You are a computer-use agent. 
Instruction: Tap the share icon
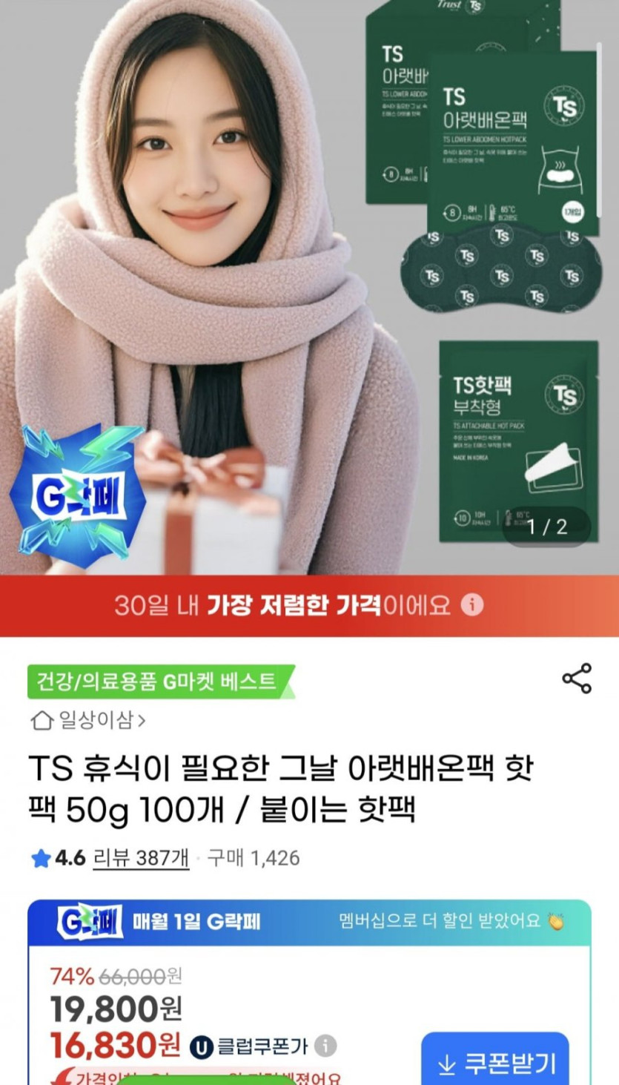tap(576, 679)
